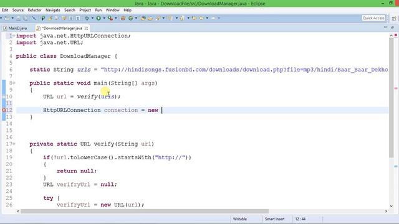Open the Run Last Tool dropdown arrow

tap(116, 18)
